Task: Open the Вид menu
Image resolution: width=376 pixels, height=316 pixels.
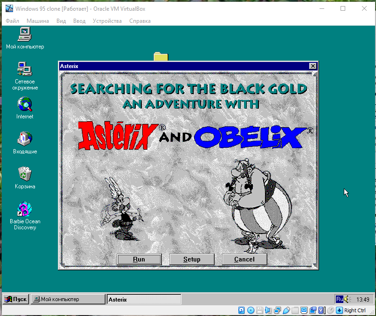Action: 61,21
